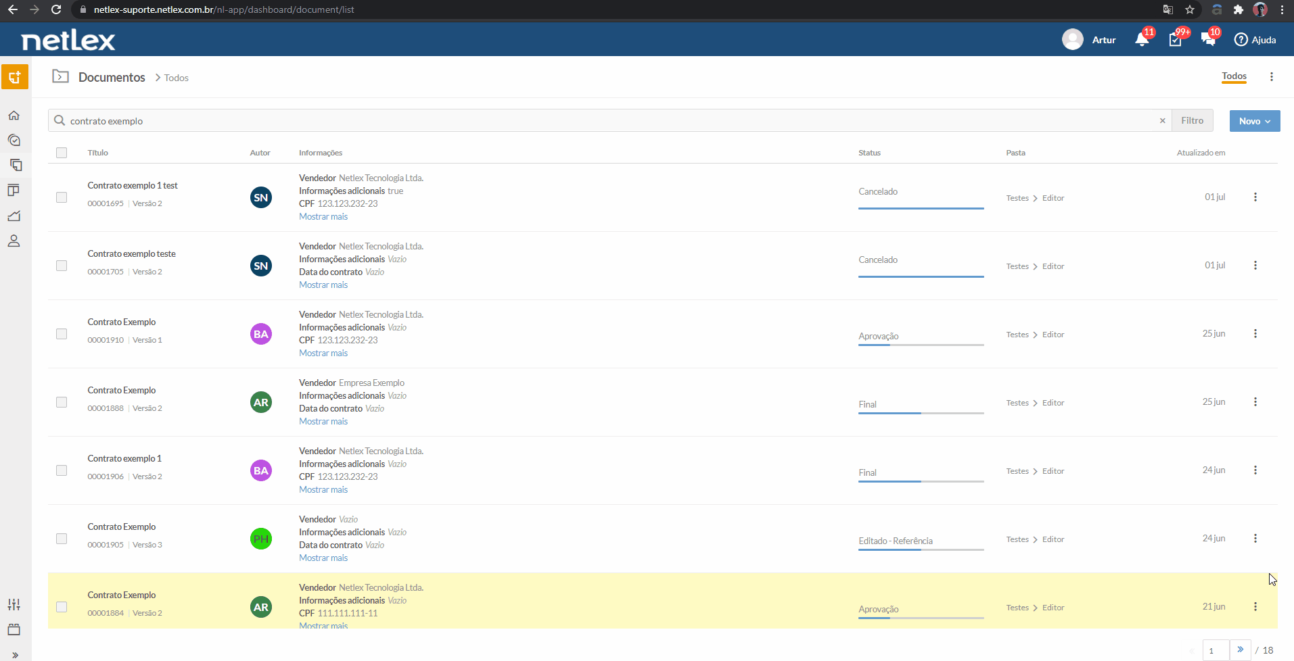Open the settings sliders sidebar icon

click(14, 604)
